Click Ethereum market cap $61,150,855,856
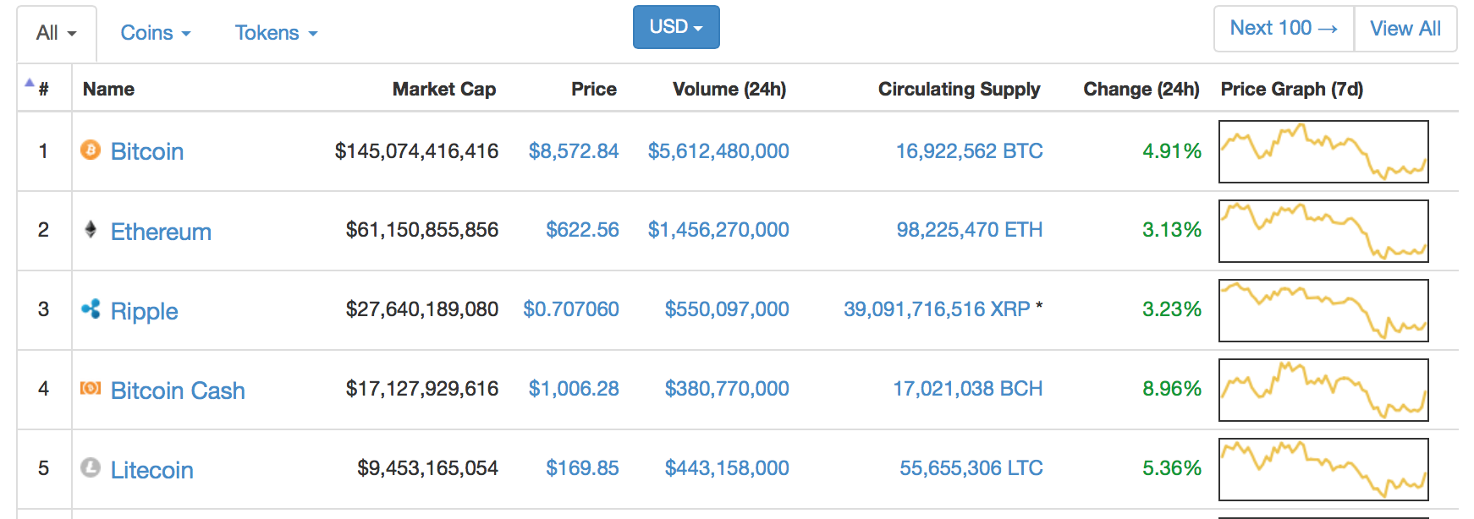1474x519 pixels. [422, 230]
